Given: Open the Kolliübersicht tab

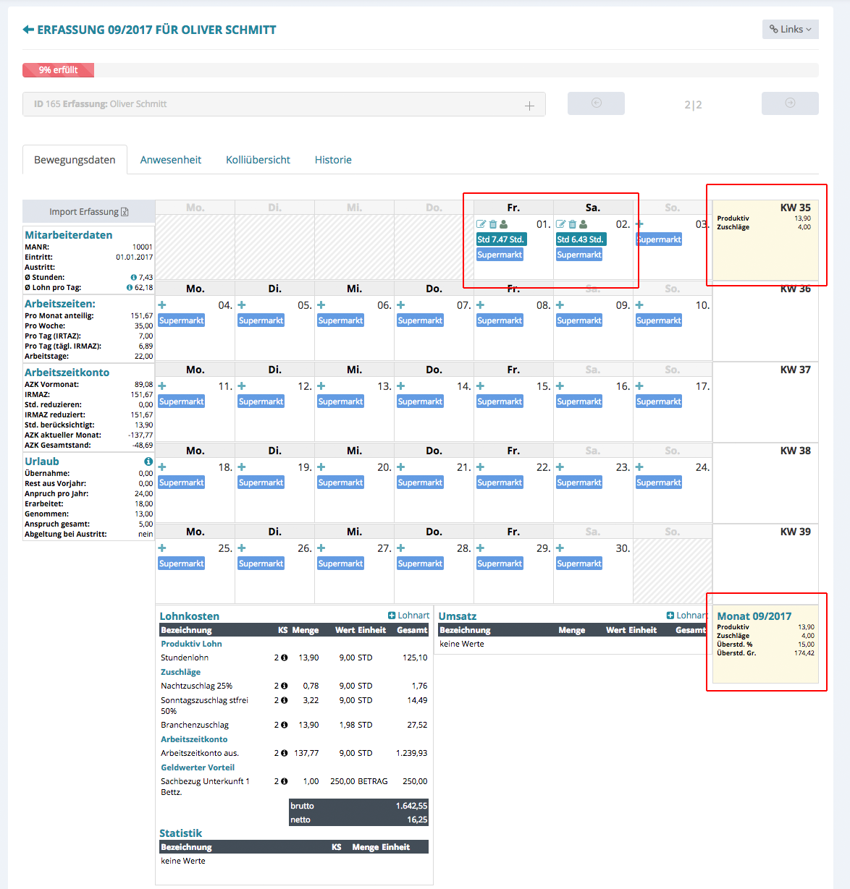Looking at the screenshot, I should point(258,160).
